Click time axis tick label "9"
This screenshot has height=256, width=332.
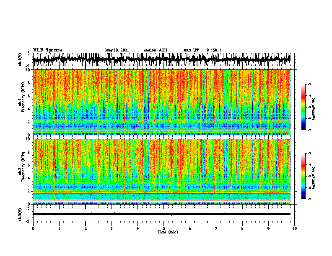[268, 228]
